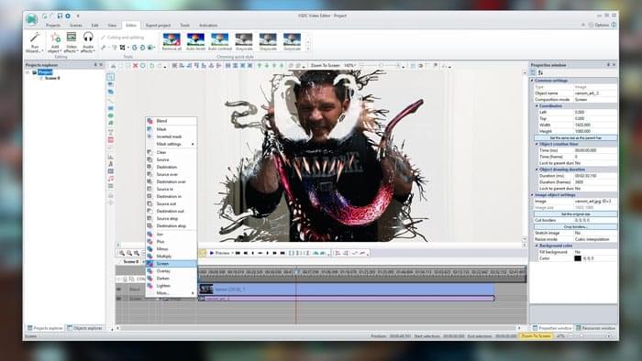Collapse the Object creation time section
Image resolution: width=642 pixels, height=361 pixels.
537,144
